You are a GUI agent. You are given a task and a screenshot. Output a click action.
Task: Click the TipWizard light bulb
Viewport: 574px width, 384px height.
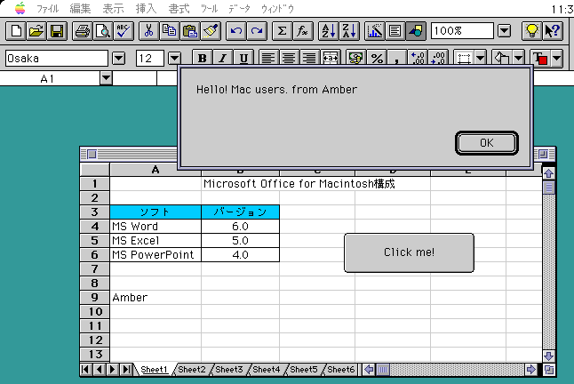tap(531, 31)
